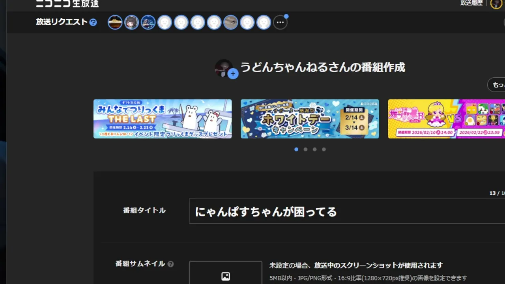Click the うどんちゃんねる profile avatar beside the heading
Image resolution: width=505 pixels, height=284 pixels.
(x=224, y=68)
